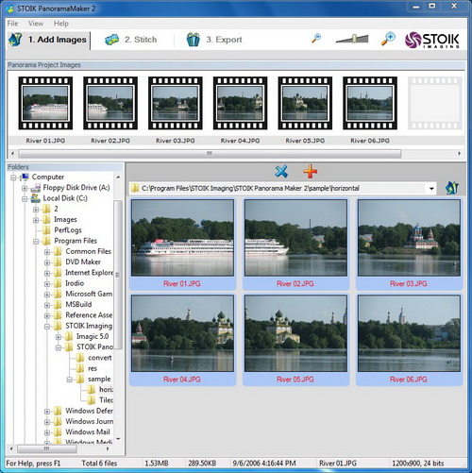The width and height of the screenshot is (472, 473).
Task: Click the Computer icon in folder tree
Action: [x=25, y=177]
